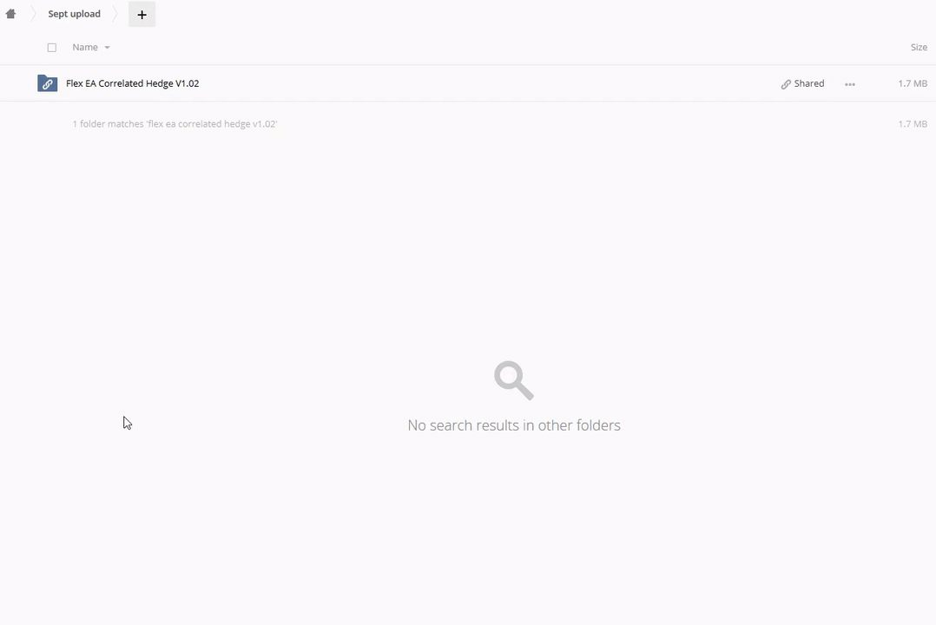This screenshot has width=936, height=625.
Task: Click the folder row's 1.7 MB size value
Action: pos(912,83)
